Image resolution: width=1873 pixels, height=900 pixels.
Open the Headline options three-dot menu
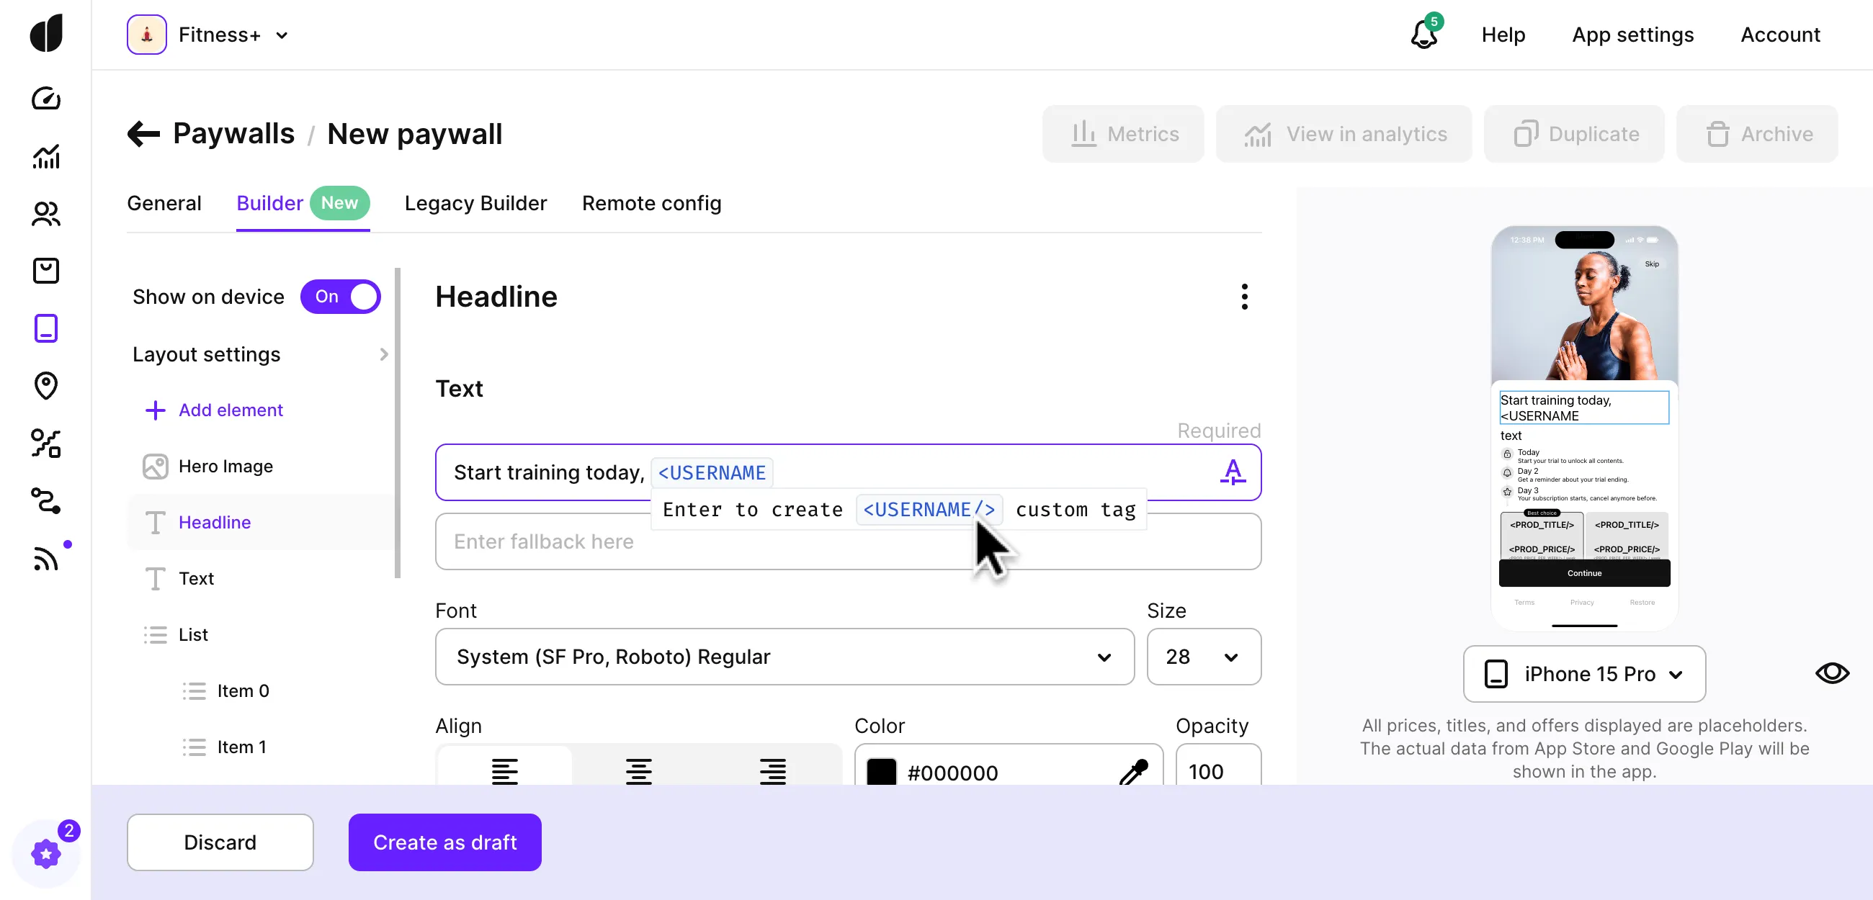1244,297
